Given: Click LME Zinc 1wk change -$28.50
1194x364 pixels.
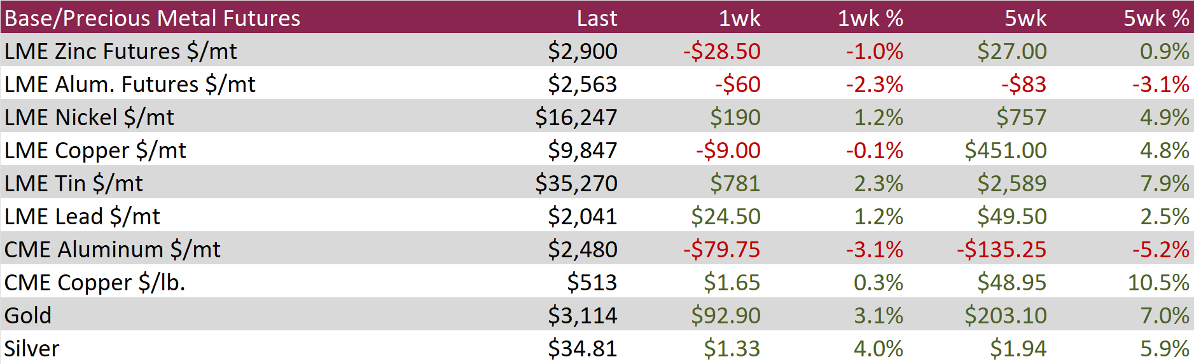Looking at the screenshot, I should point(721,51).
